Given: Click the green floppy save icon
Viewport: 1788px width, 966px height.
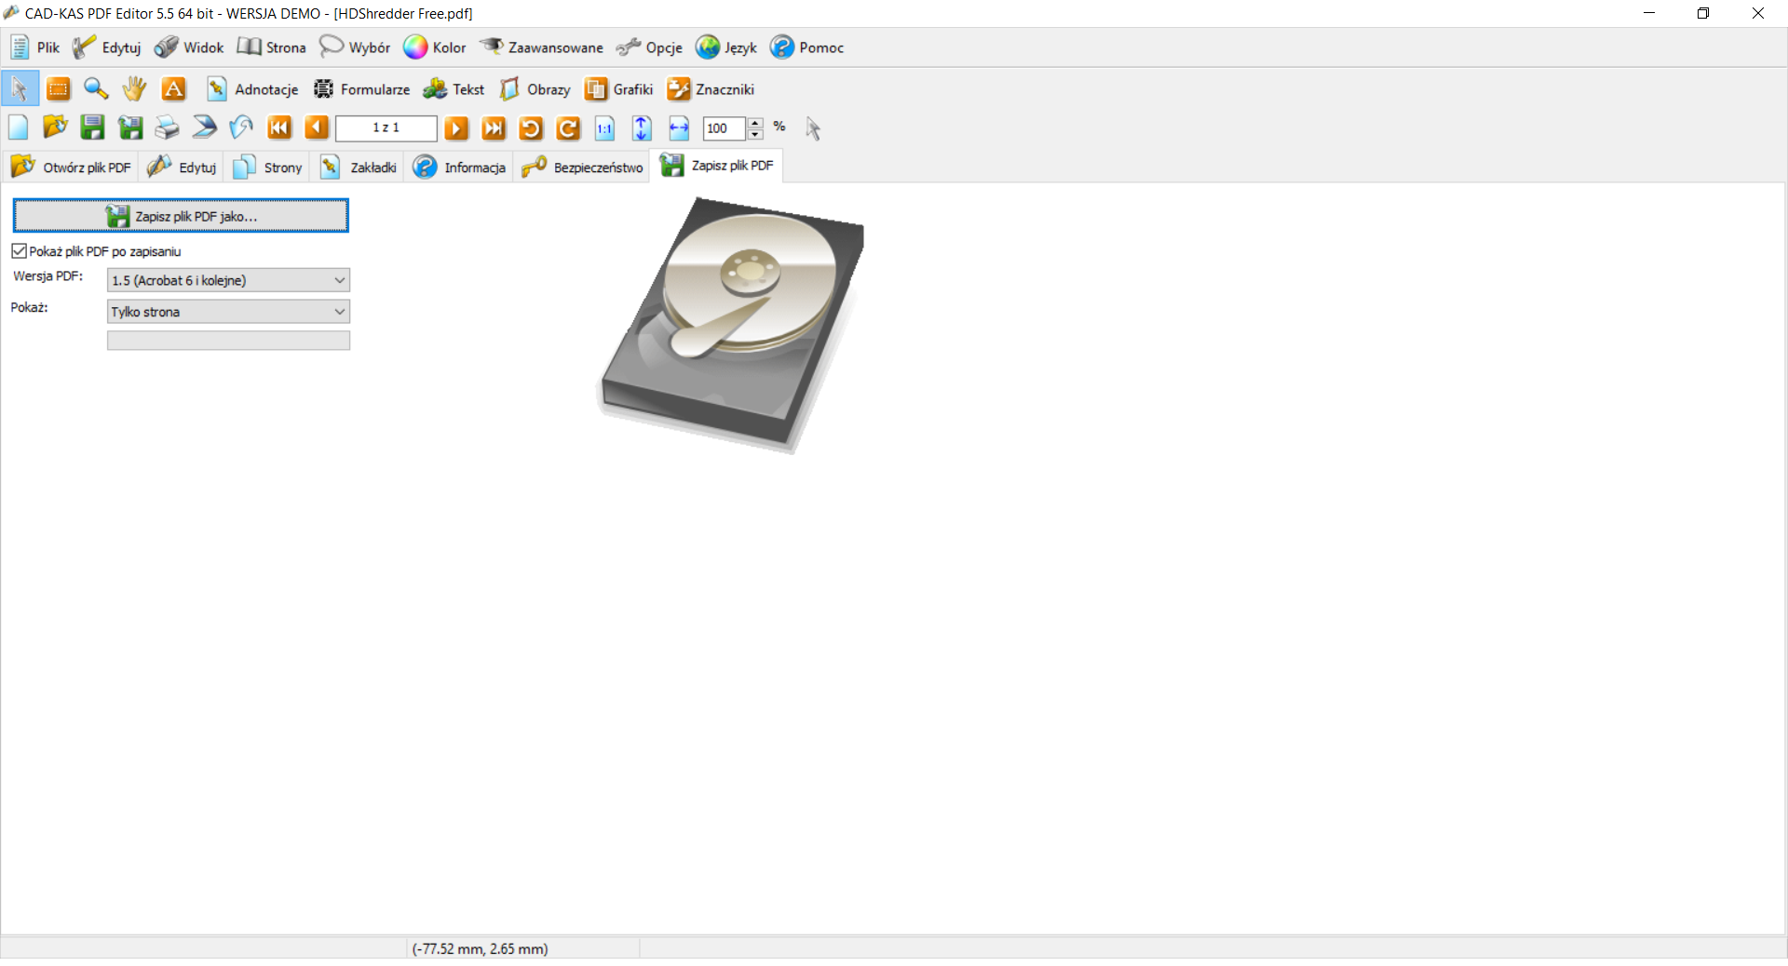Looking at the screenshot, I should pyautogui.click(x=92, y=128).
